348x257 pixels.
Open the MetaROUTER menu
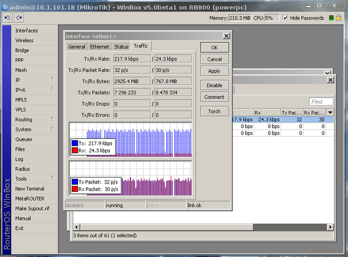pos(34,199)
